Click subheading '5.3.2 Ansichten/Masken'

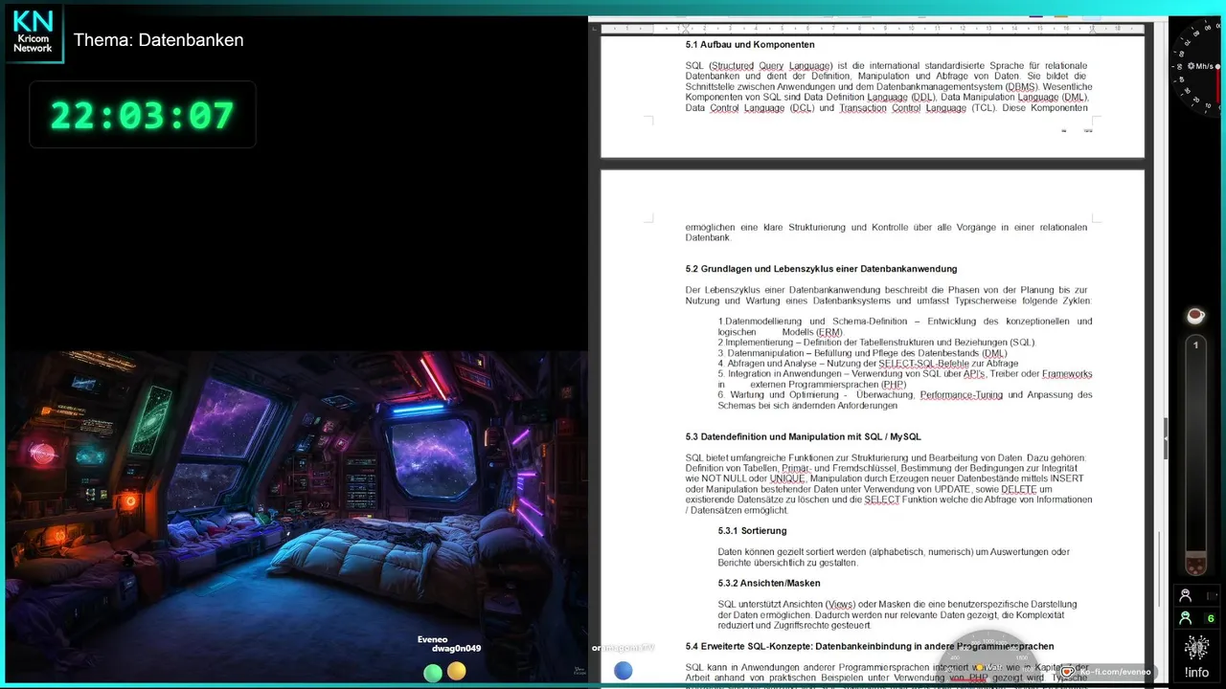click(x=769, y=583)
